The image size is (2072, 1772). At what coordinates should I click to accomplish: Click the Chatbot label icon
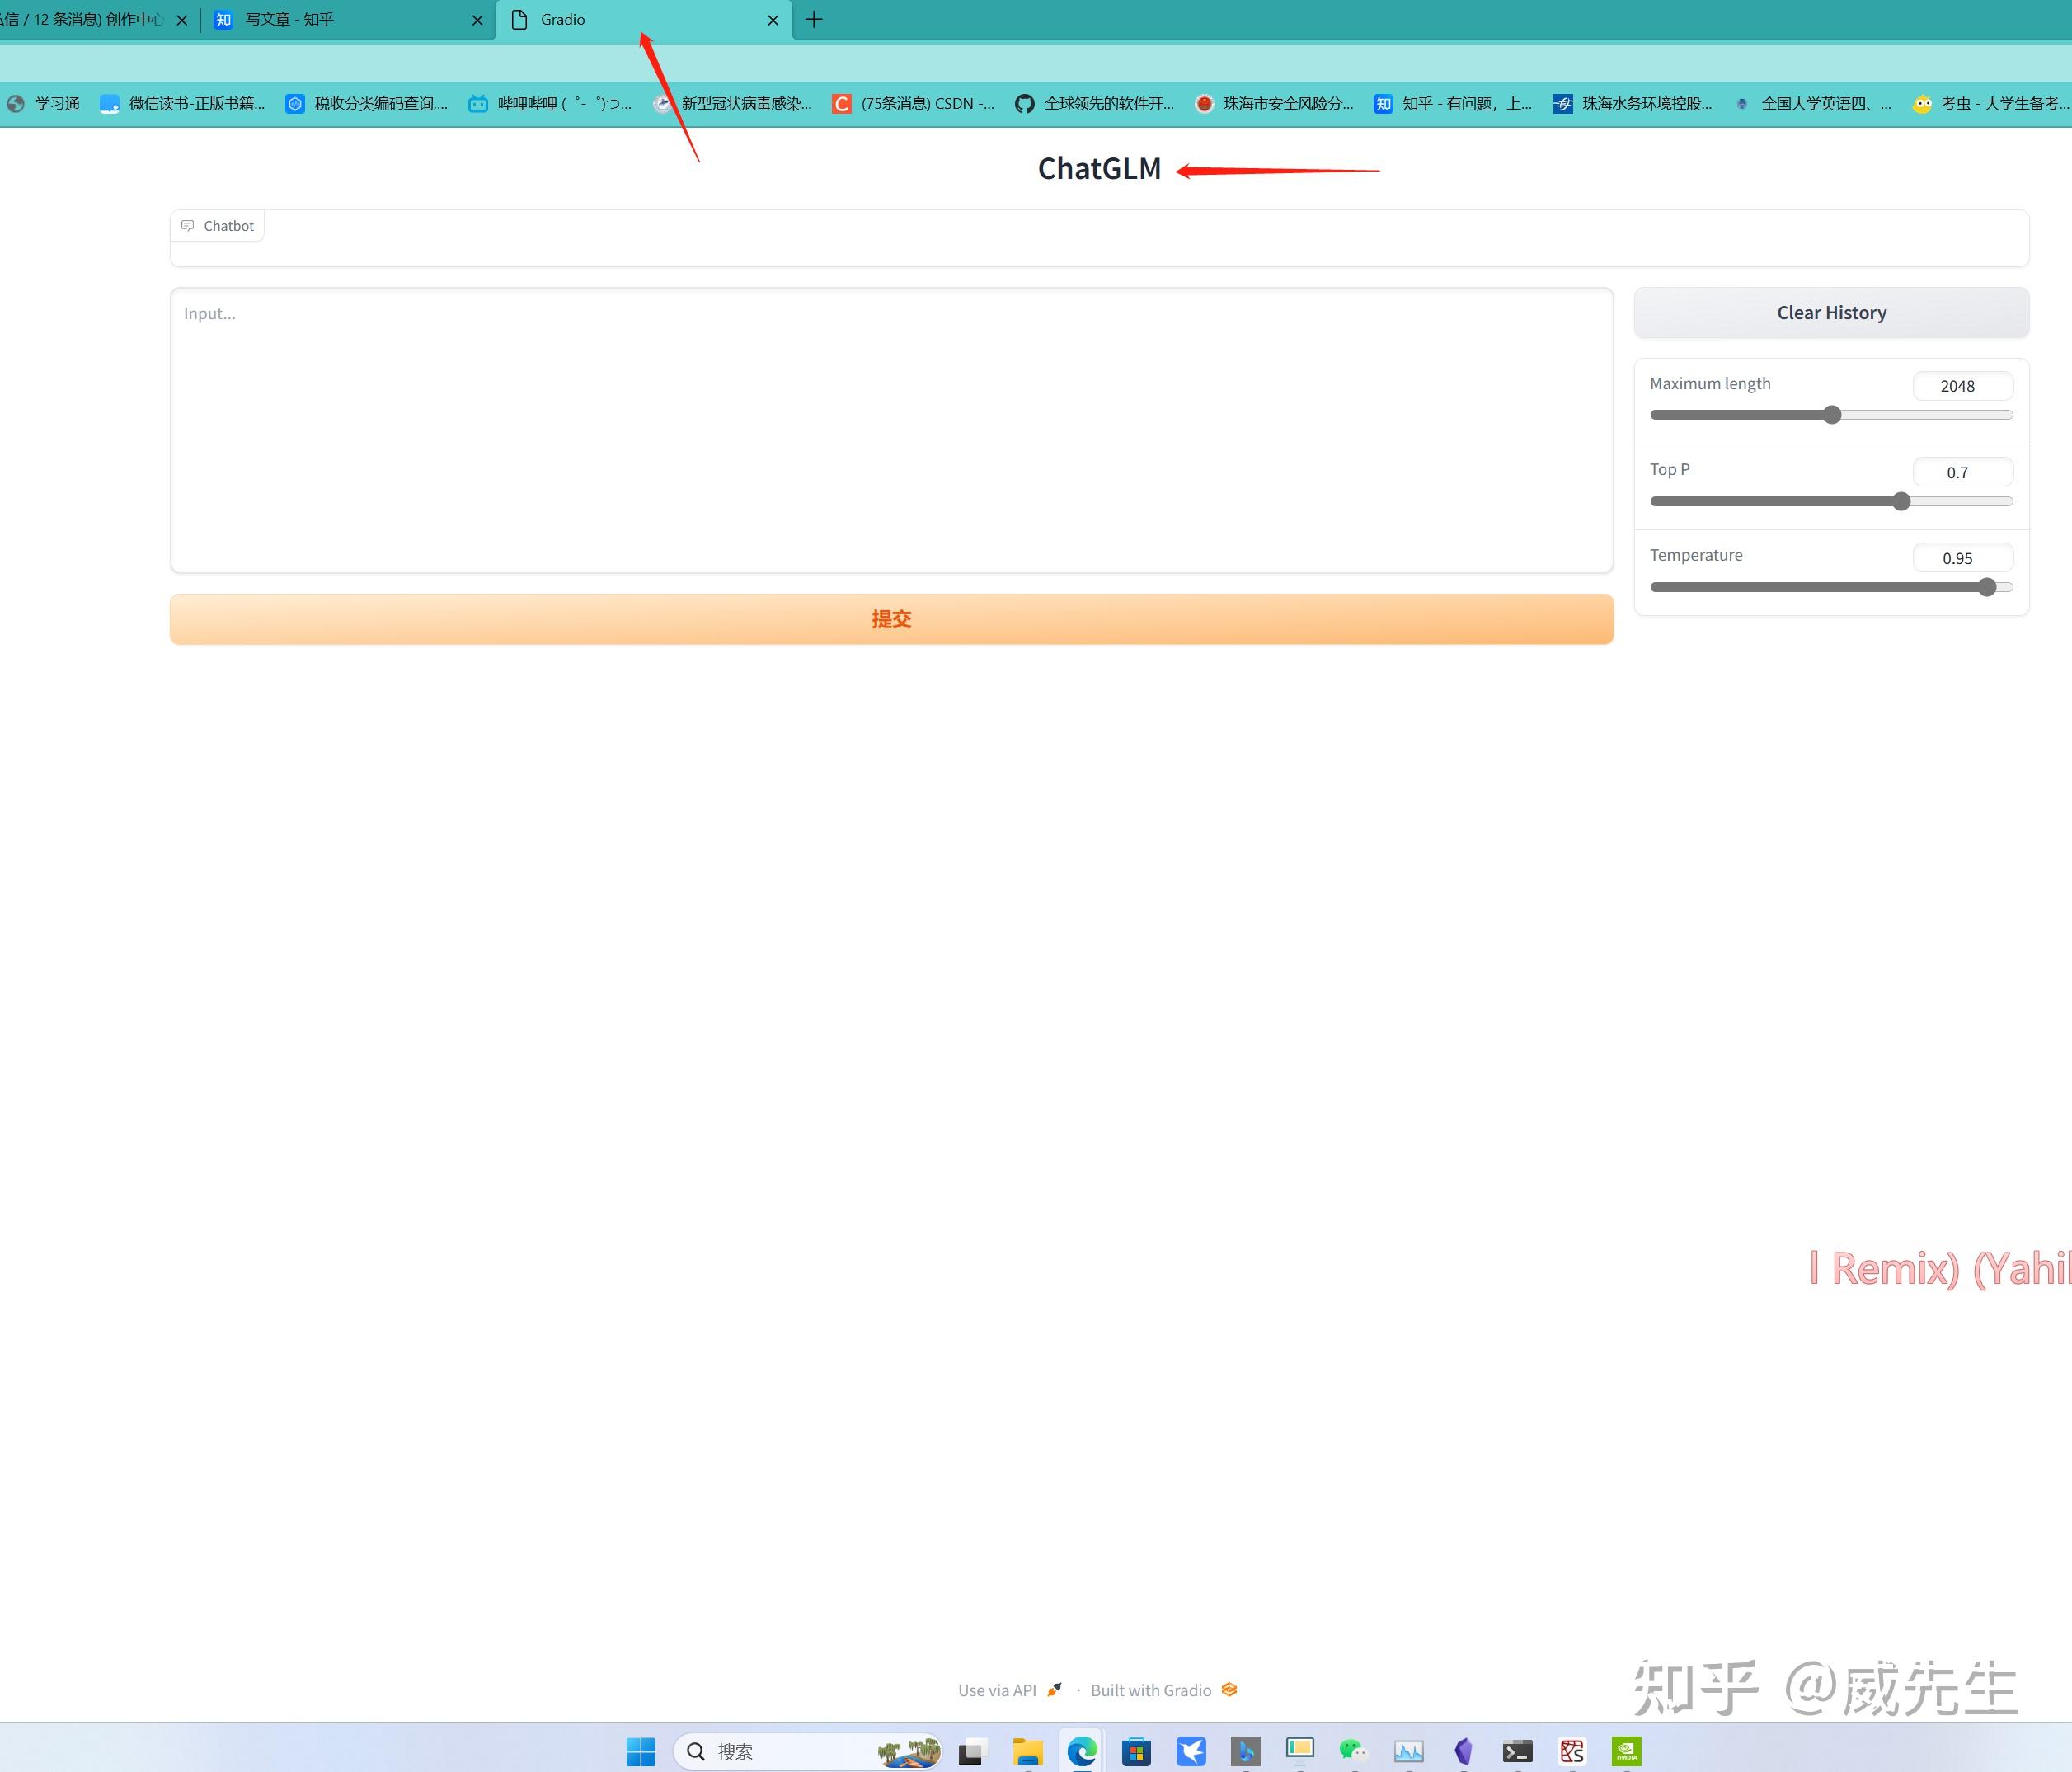pos(187,226)
